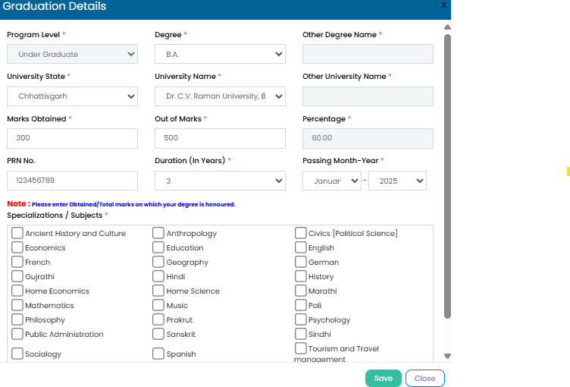The width and height of the screenshot is (570, 387).
Task: Open the Degree dropdown showing B.A.
Action: coord(220,54)
